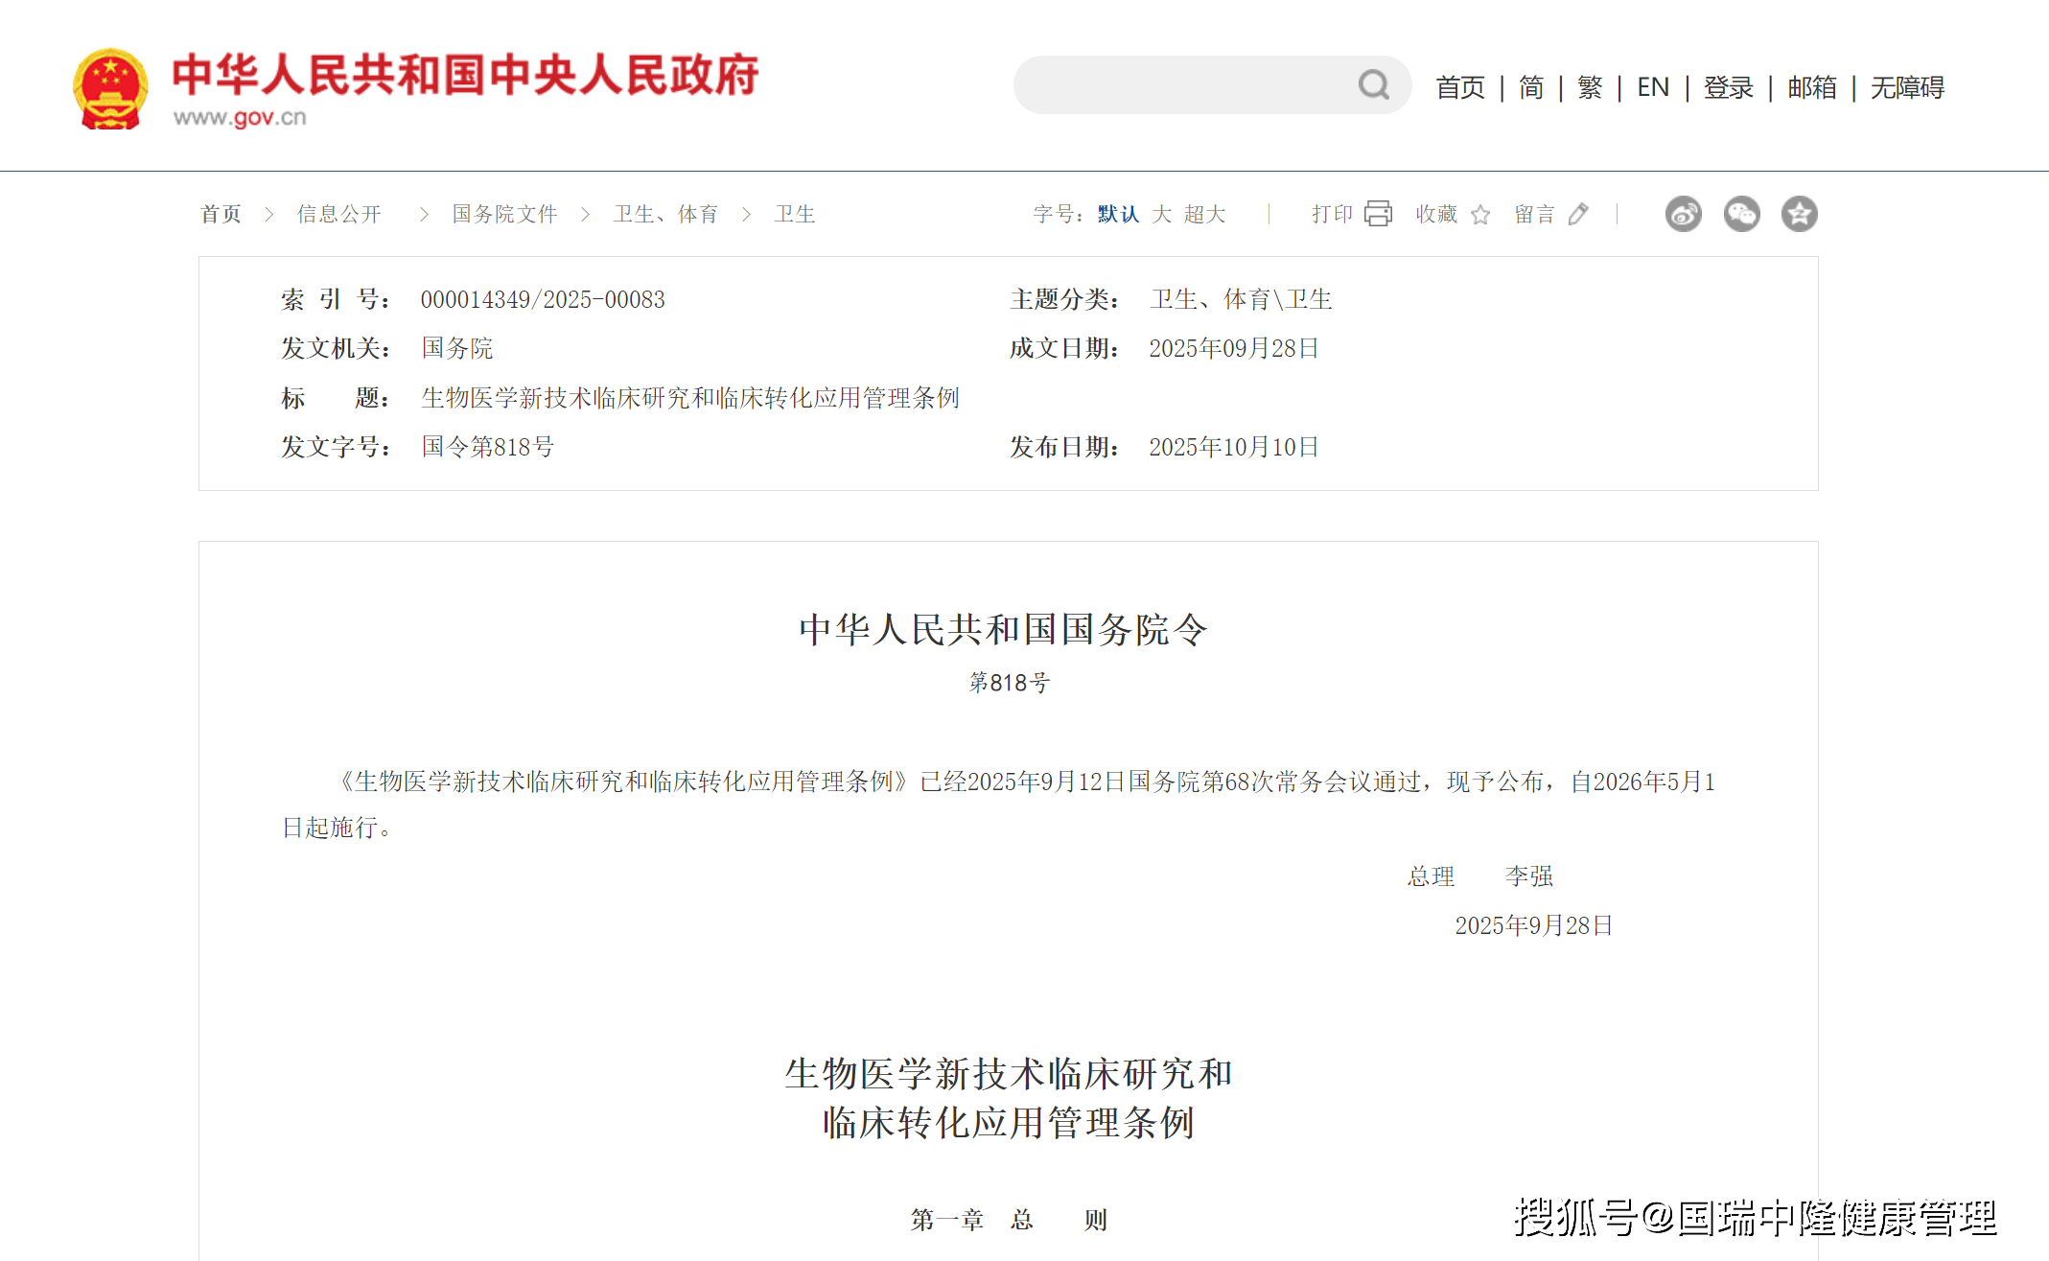This screenshot has width=2049, height=1261.
Task: Click 登录 in top navigation
Action: [x=1728, y=87]
